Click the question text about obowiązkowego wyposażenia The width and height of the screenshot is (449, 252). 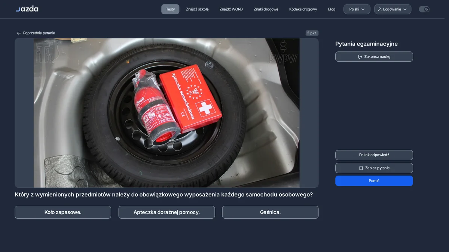(164, 195)
